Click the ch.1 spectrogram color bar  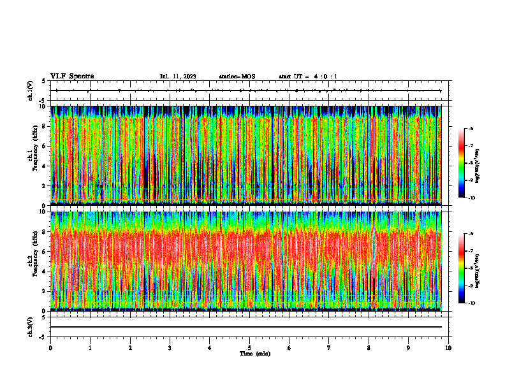pos(461,163)
